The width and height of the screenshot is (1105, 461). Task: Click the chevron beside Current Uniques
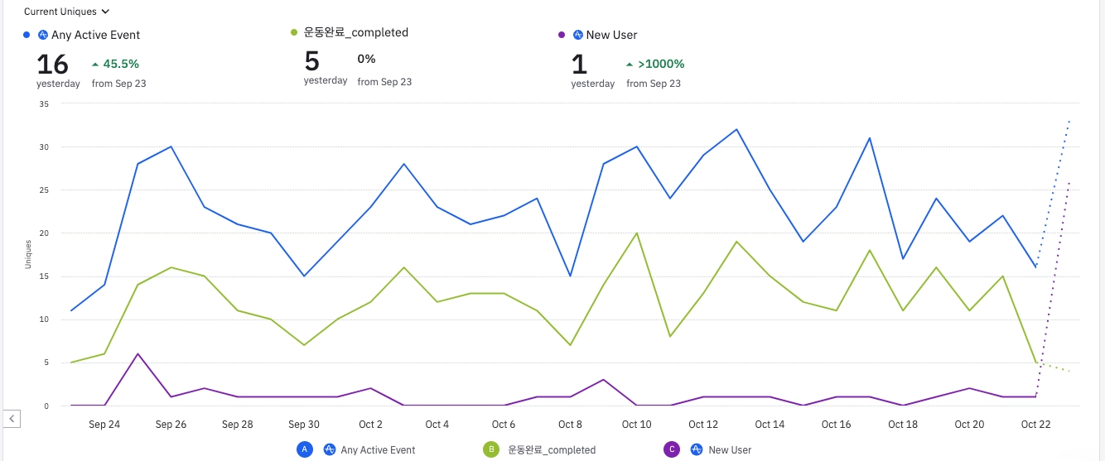105,12
